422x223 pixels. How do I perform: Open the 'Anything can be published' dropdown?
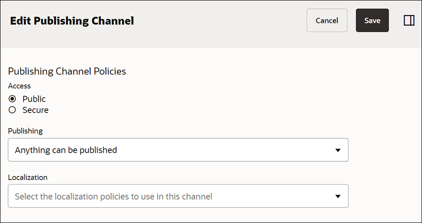[x=178, y=150]
